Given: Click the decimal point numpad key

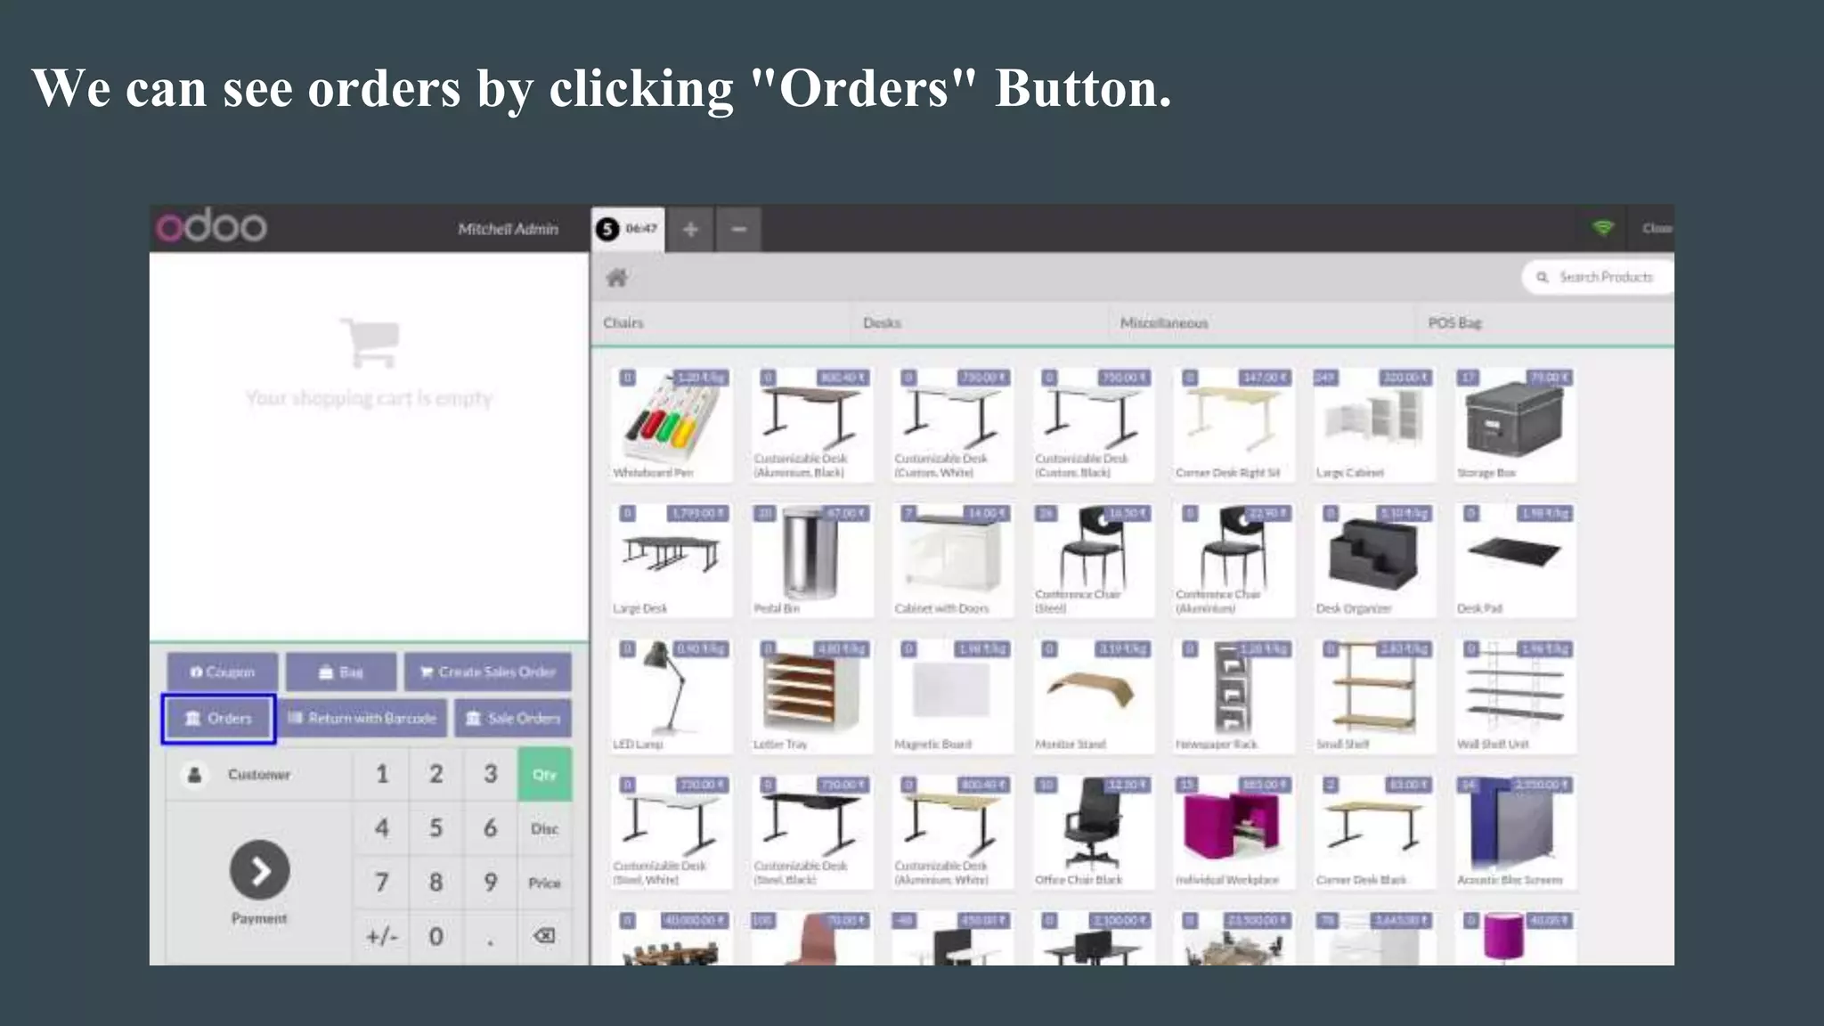Looking at the screenshot, I should [x=490, y=936].
